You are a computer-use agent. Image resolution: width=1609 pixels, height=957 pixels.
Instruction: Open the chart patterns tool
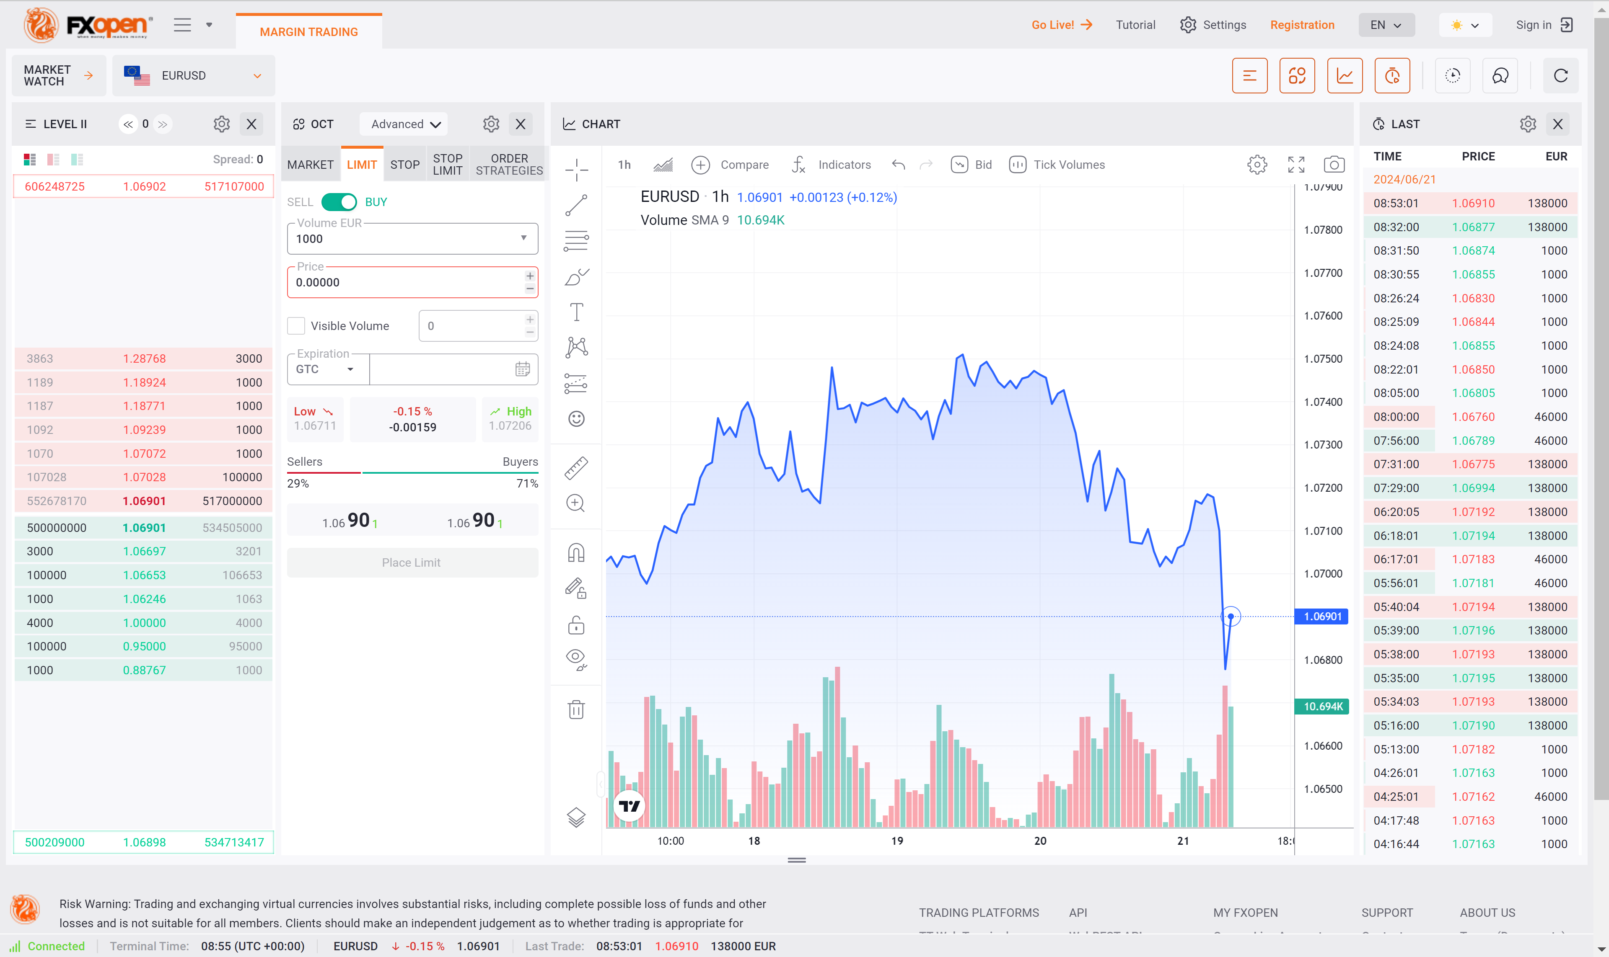click(x=576, y=348)
